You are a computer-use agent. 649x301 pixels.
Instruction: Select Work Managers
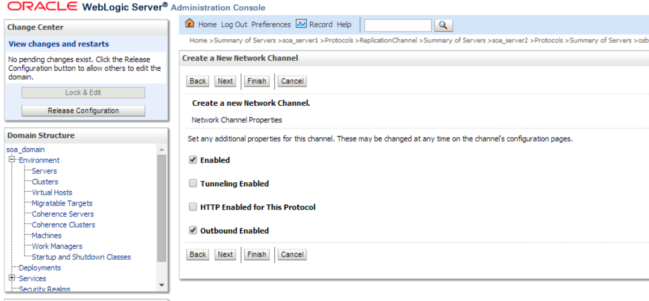click(57, 246)
